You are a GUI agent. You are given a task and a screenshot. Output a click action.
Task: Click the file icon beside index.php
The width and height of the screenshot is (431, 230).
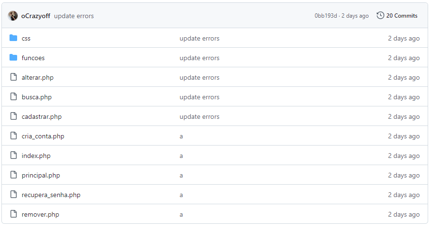point(13,155)
